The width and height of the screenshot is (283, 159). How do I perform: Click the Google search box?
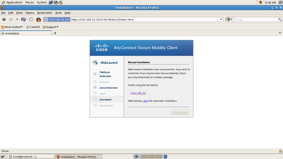(255, 19)
